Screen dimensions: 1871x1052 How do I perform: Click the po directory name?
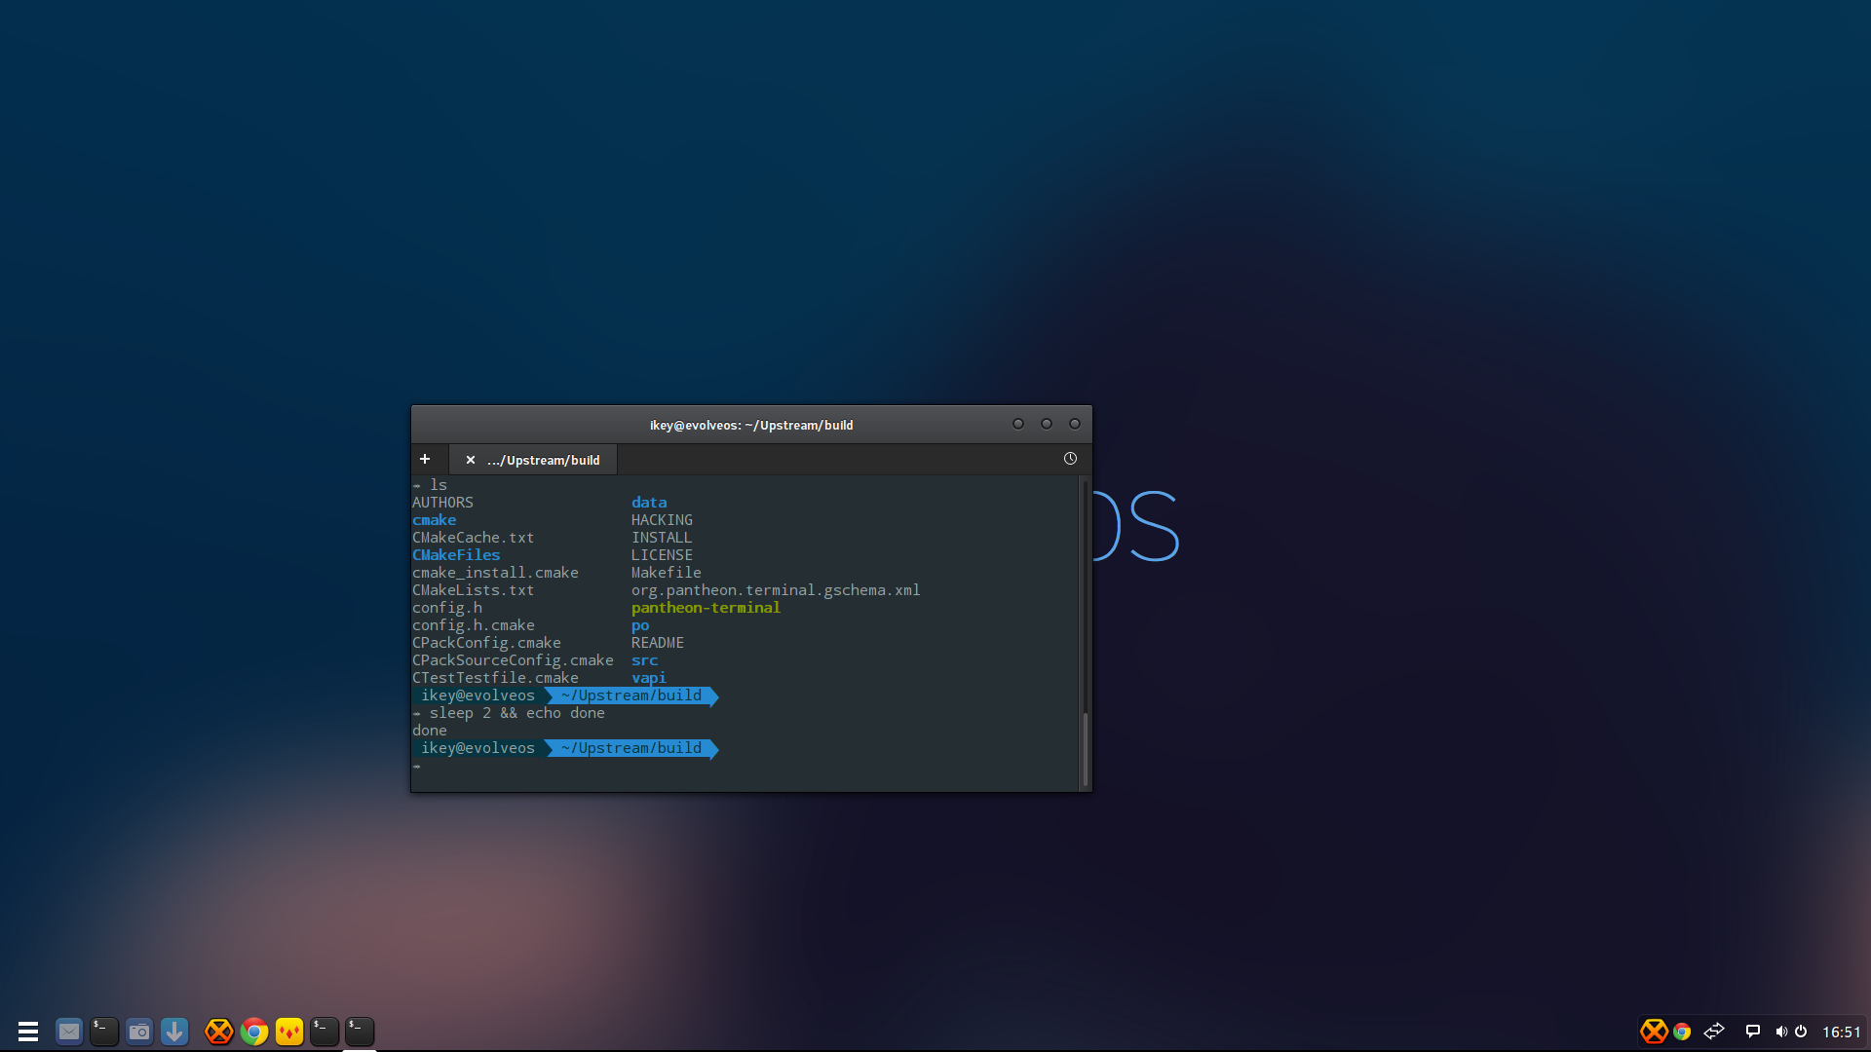point(640,625)
